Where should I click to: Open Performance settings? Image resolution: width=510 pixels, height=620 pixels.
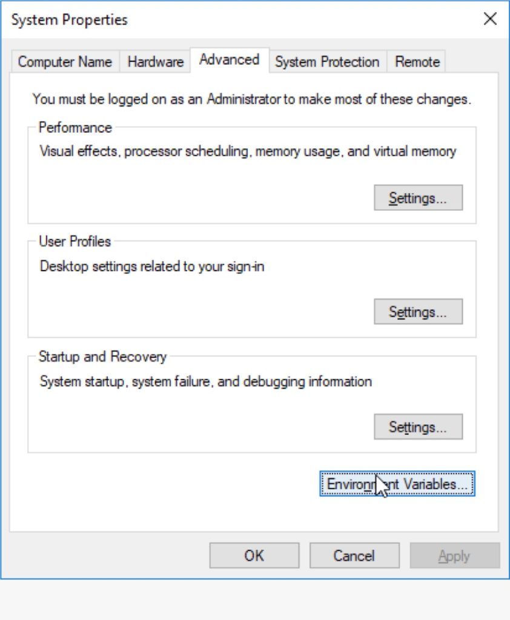(x=418, y=198)
